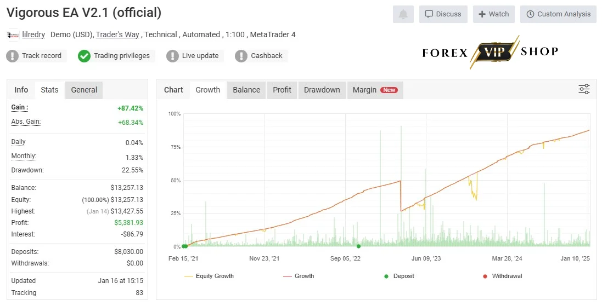Click the $13,427.55 highest value
This screenshot has width=602, height=306.
[x=127, y=211]
